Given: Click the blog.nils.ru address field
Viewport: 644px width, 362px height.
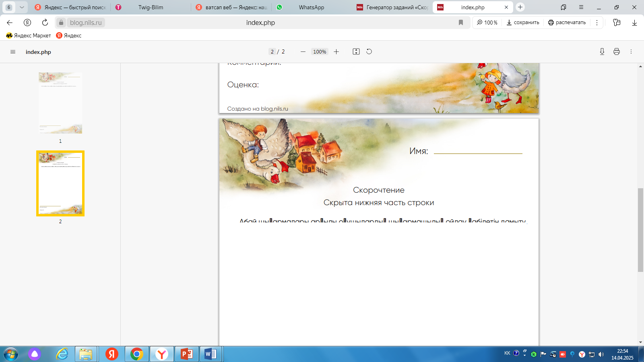Looking at the screenshot, I should pos(86,23).
